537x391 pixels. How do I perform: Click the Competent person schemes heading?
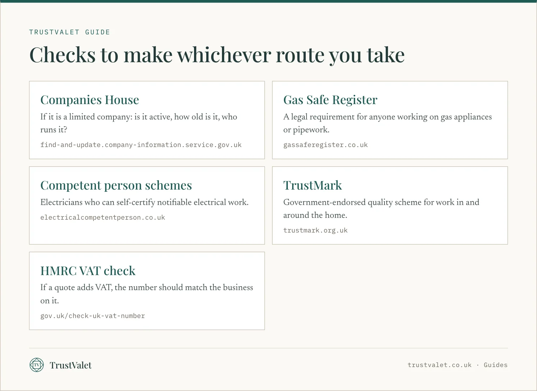(x=116, y=185)
